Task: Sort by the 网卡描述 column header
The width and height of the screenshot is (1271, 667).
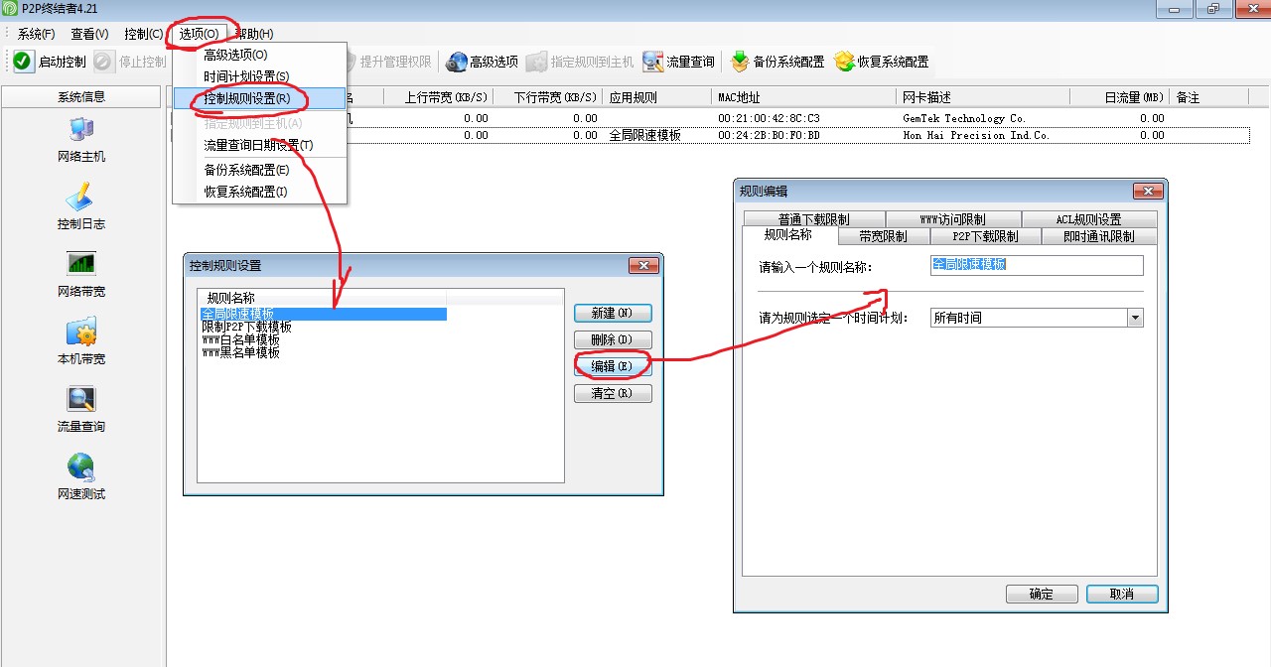Action: 983,97
